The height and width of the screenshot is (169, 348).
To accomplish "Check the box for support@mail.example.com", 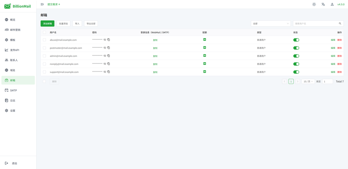I will [45, 72].
